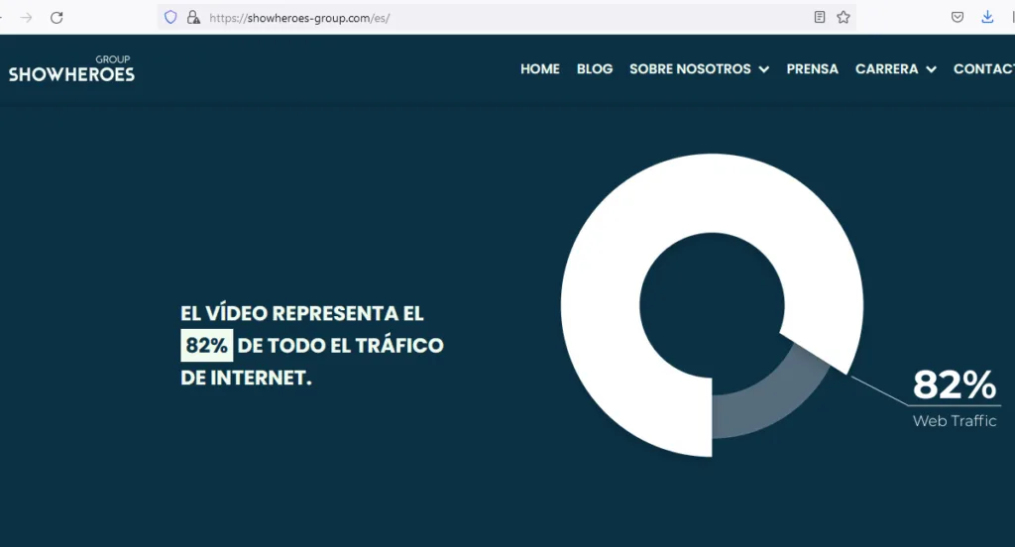Screen dimensions: 1015x547
Task: Reload the page with the refresh icon
Action: tap(56, 17)
